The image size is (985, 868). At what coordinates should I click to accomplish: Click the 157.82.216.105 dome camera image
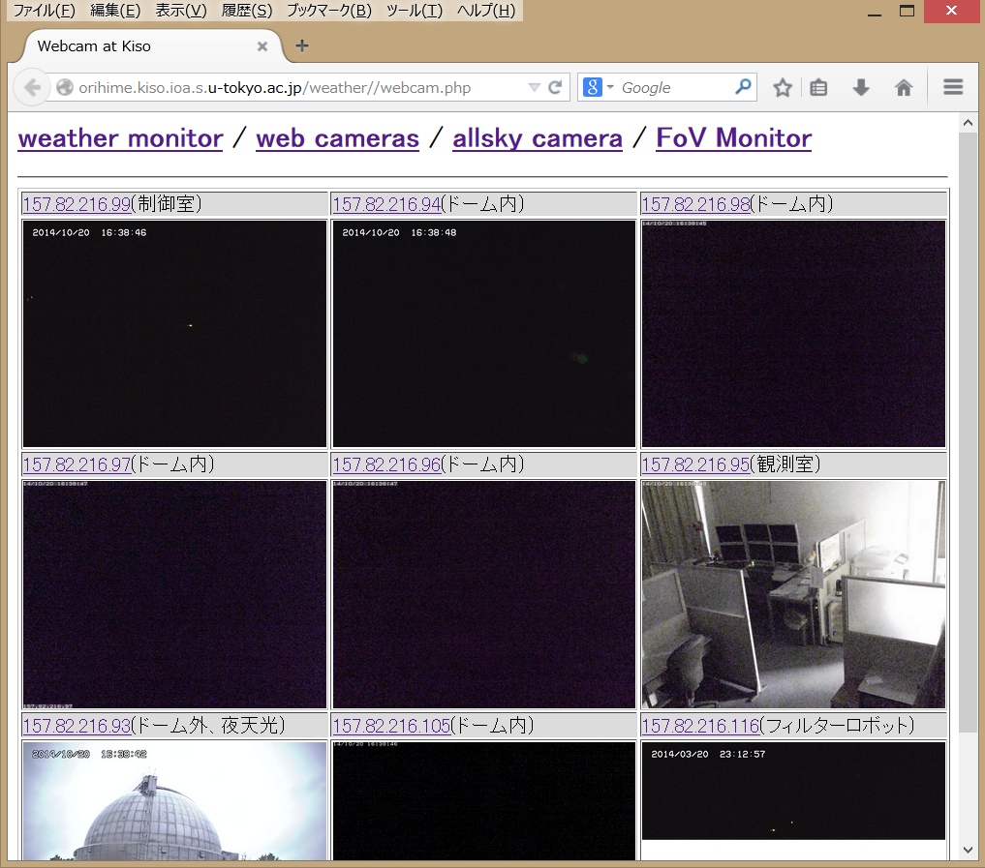(x=483, y=800)
